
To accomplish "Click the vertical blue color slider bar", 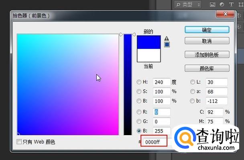I will [128, 85].
